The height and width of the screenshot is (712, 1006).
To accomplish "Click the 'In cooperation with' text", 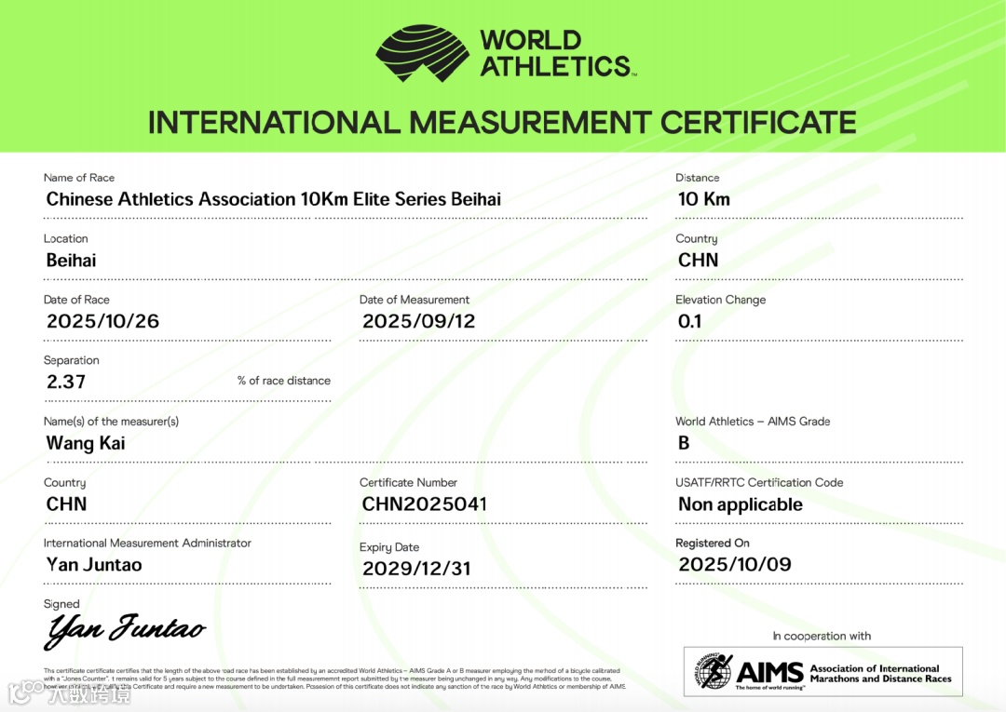I will point(822,637).
